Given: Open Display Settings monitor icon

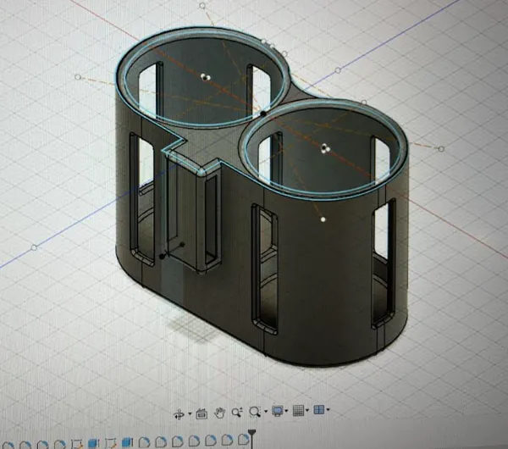Looking at the screenshot, I should 278,411.
